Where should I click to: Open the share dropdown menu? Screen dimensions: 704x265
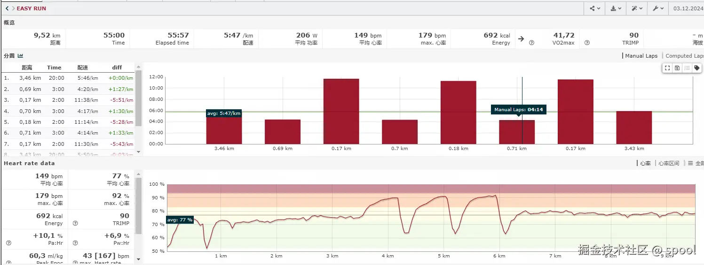[594, 8]
